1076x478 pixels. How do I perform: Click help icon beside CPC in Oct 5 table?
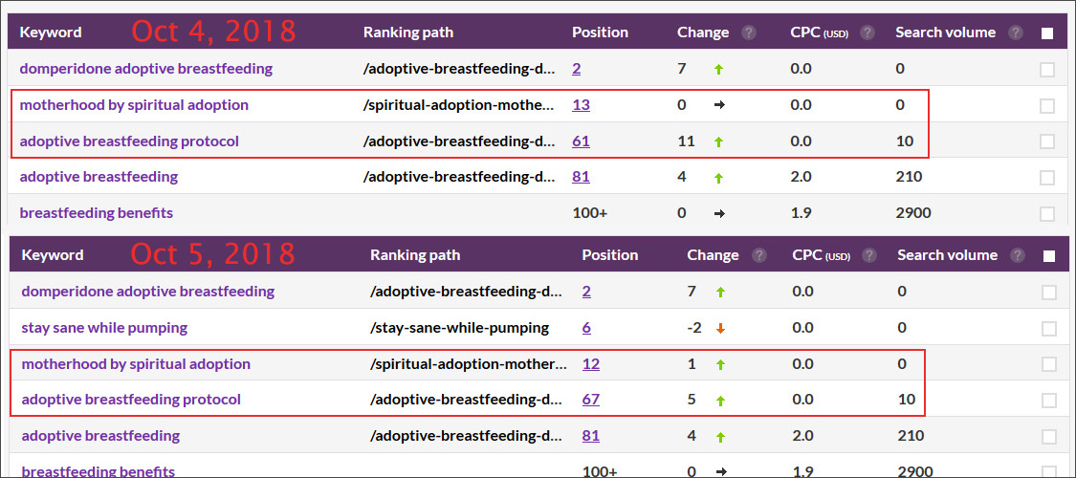pos(869,255)
